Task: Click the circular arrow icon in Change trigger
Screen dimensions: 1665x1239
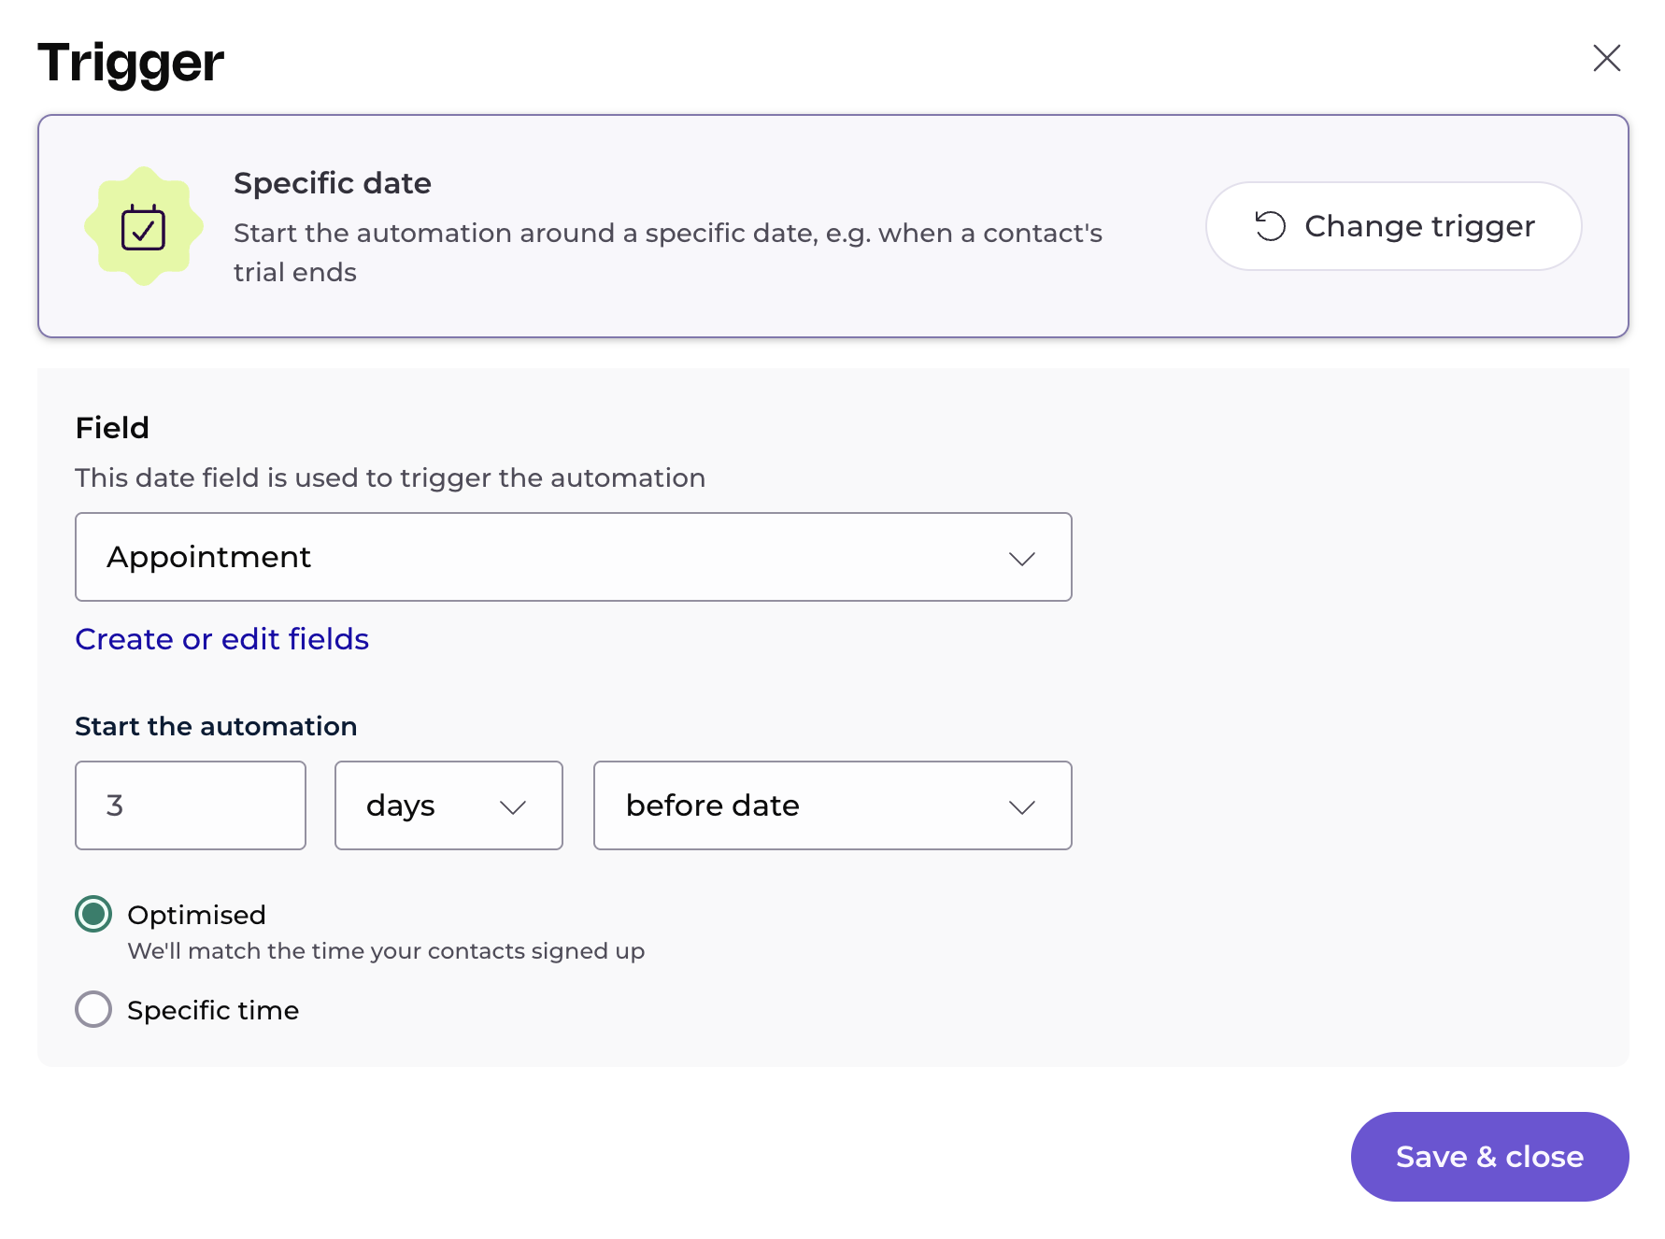Action: click(1270, 226)
